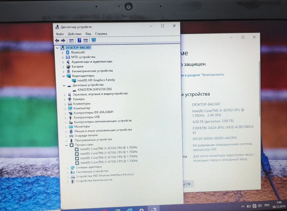The width and height of the screenshot is (287, 211).
Task: Click product ID 00330-50000-00000-AAOEM text
Action: 214,138
